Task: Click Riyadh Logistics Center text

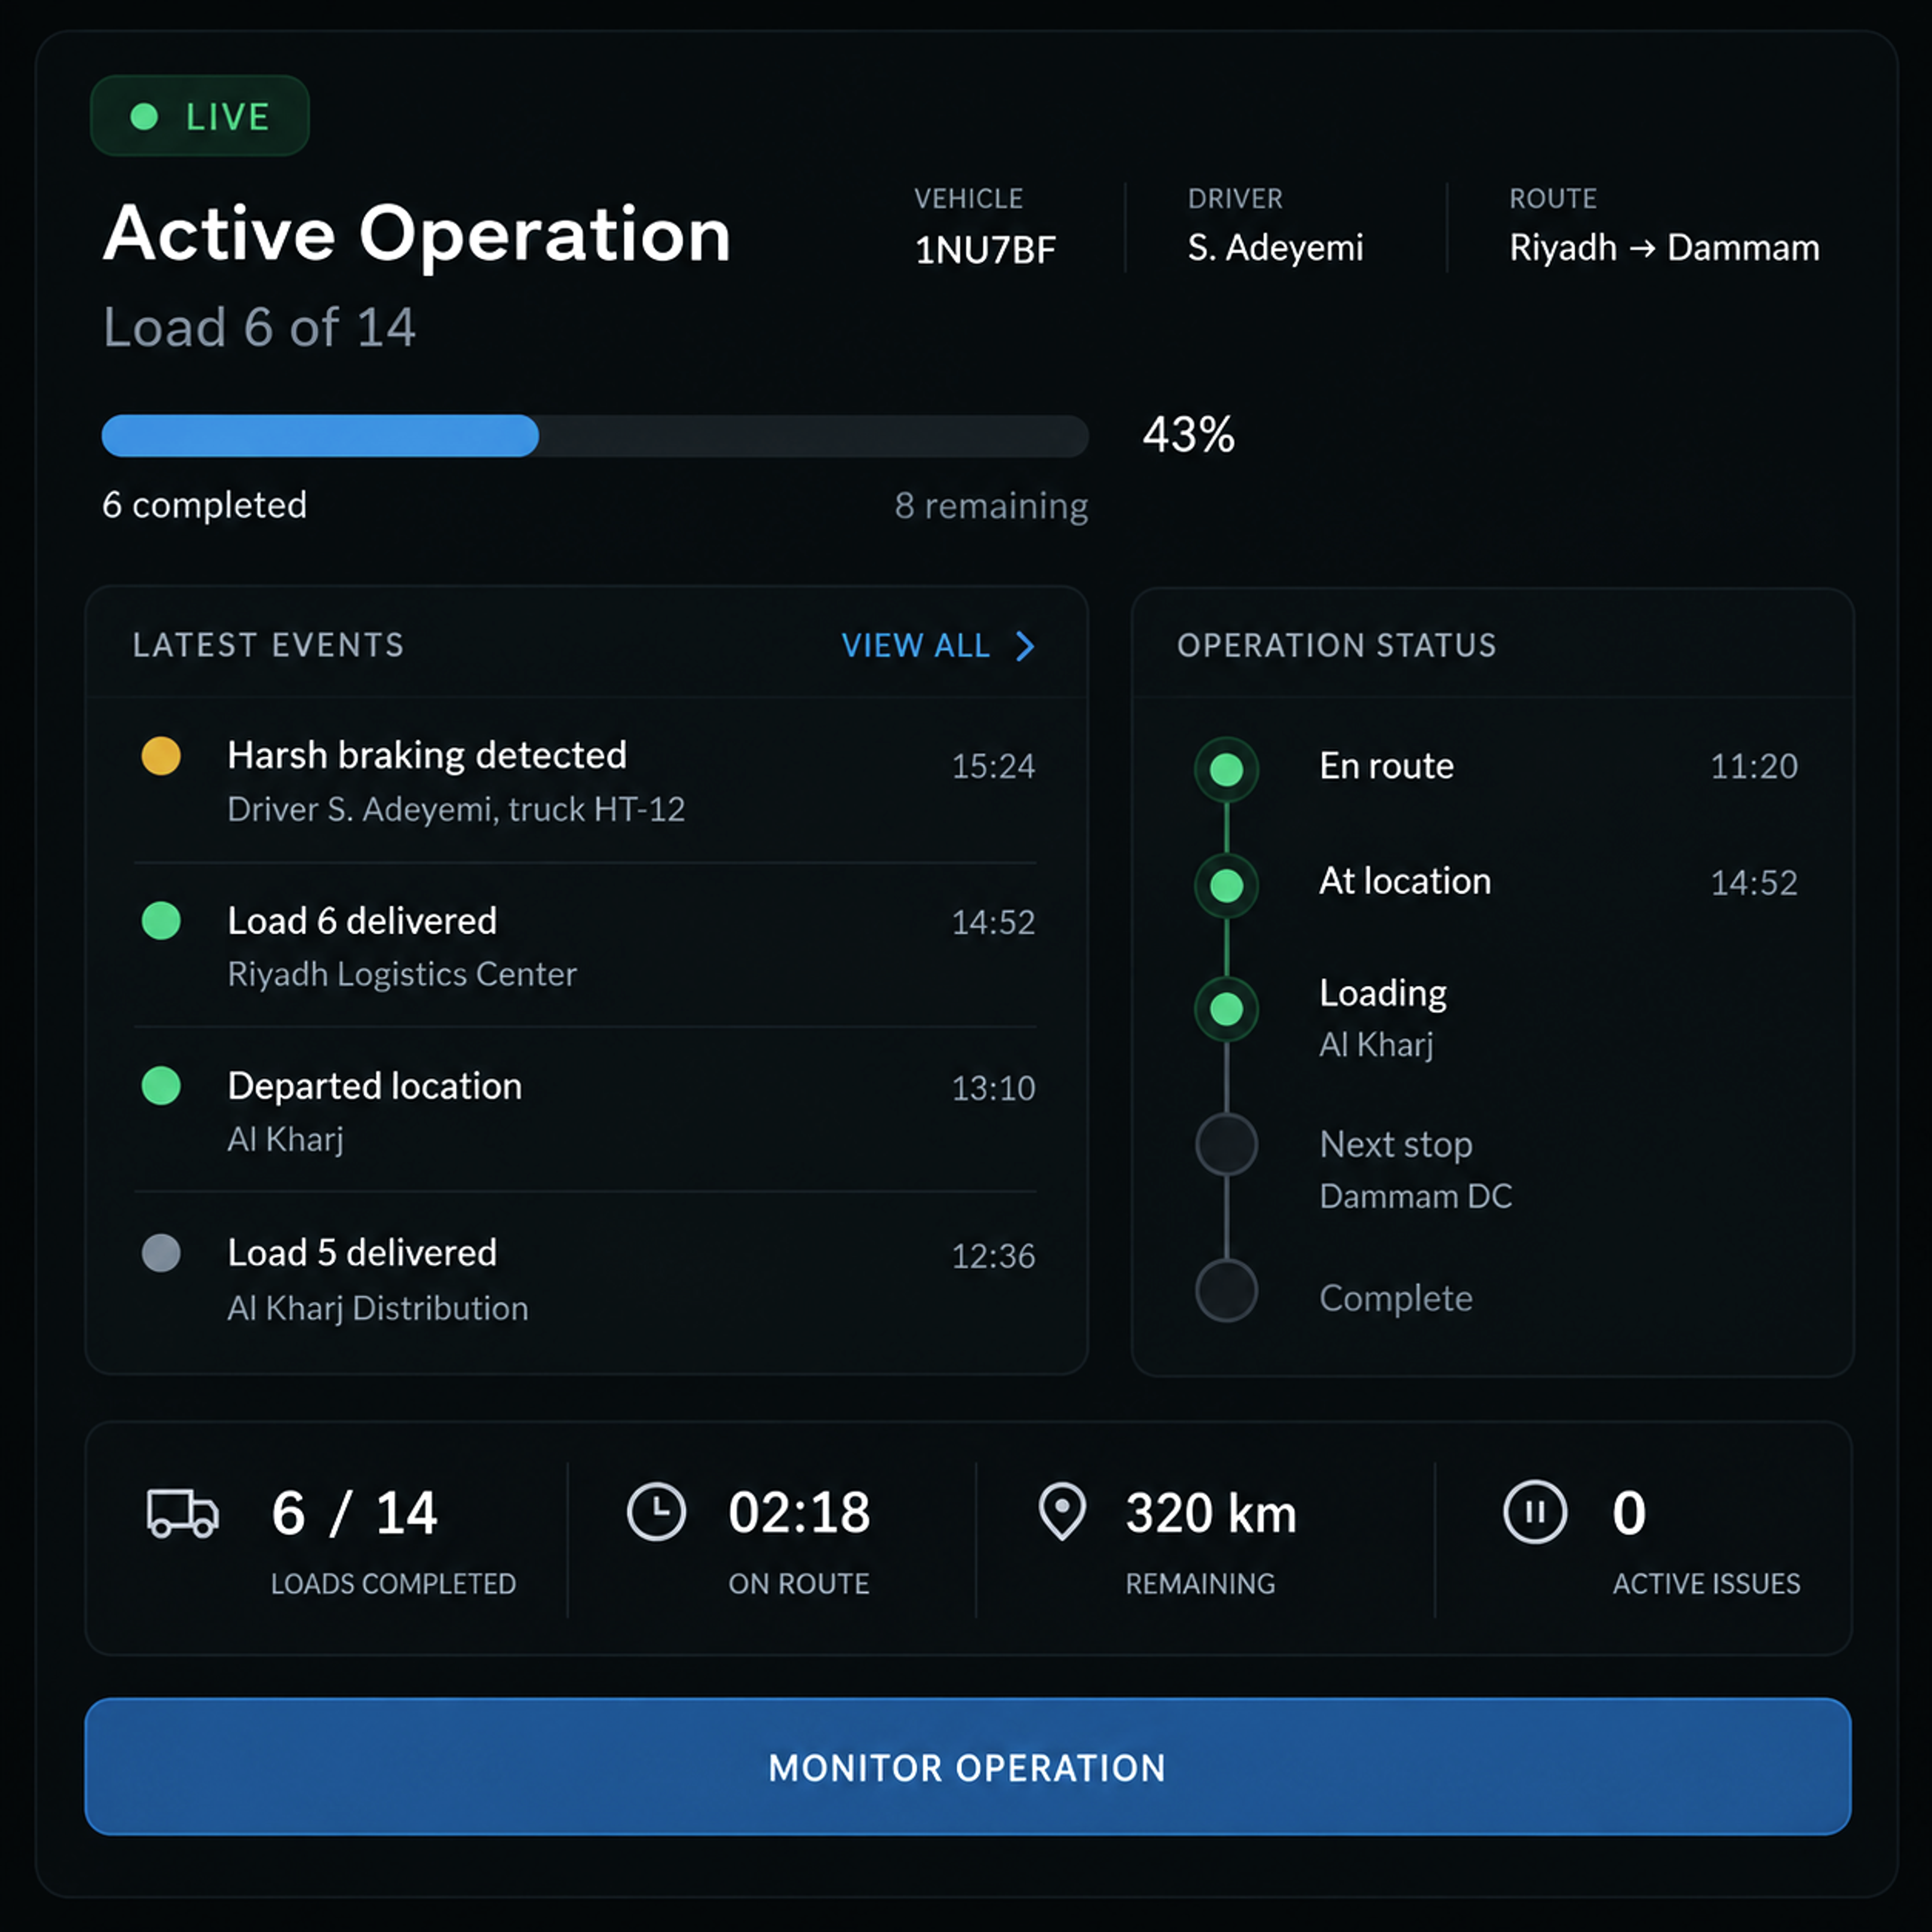Action: (x=402, y=974)
